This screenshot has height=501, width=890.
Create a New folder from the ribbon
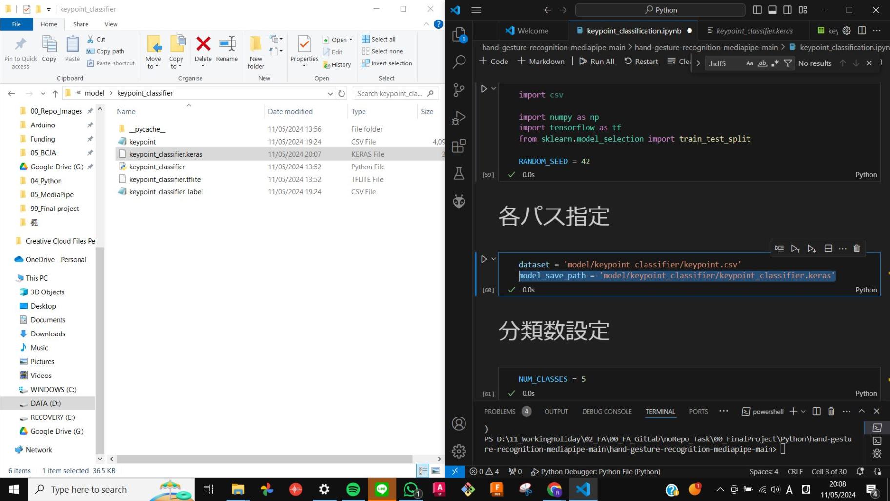pos(256,52)
